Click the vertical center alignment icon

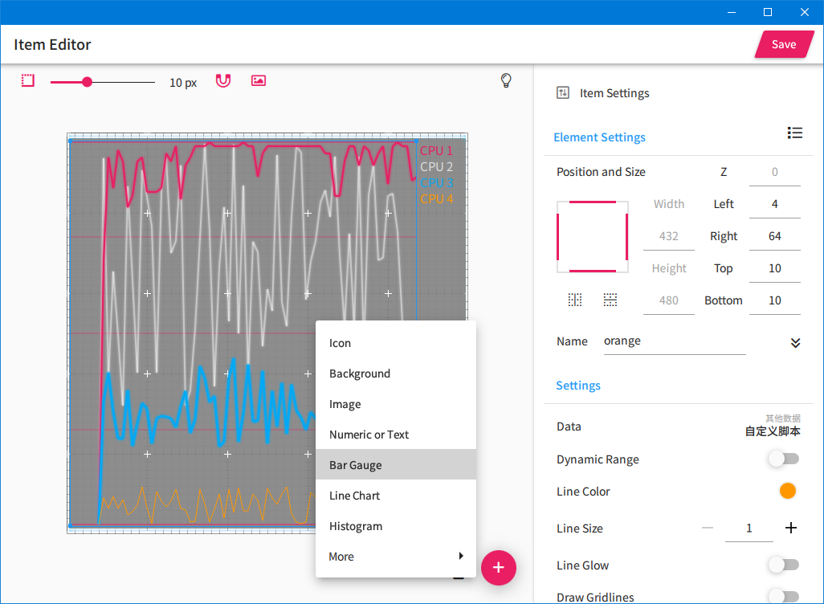tap(575, 300)
